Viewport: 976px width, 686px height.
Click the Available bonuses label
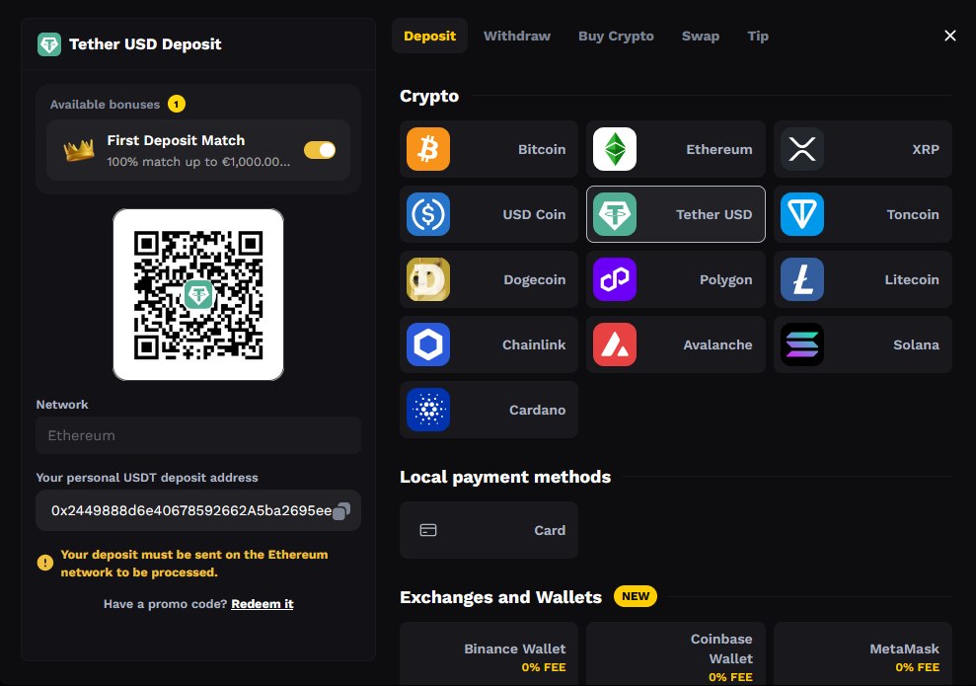click(x=106, y=105)
